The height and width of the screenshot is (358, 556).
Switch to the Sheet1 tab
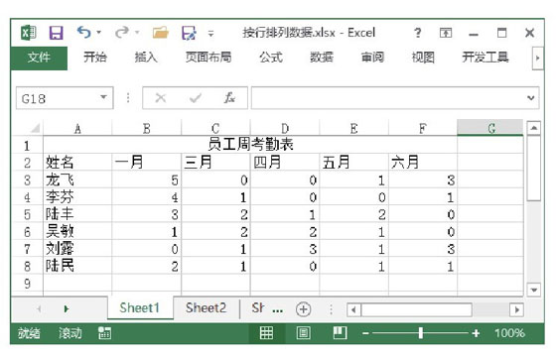pyautogui.click(x=140, y=307)
